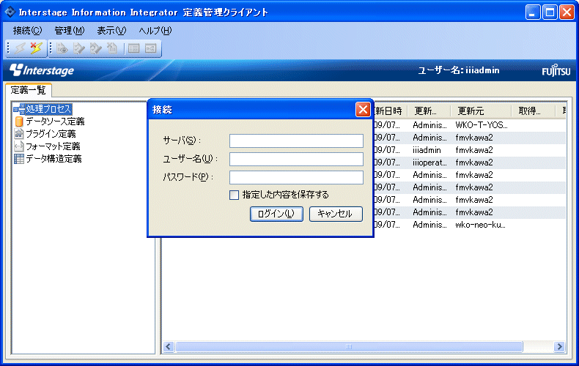
Task: Select プラグイン定義 tree item
Action: pos(51,134)
